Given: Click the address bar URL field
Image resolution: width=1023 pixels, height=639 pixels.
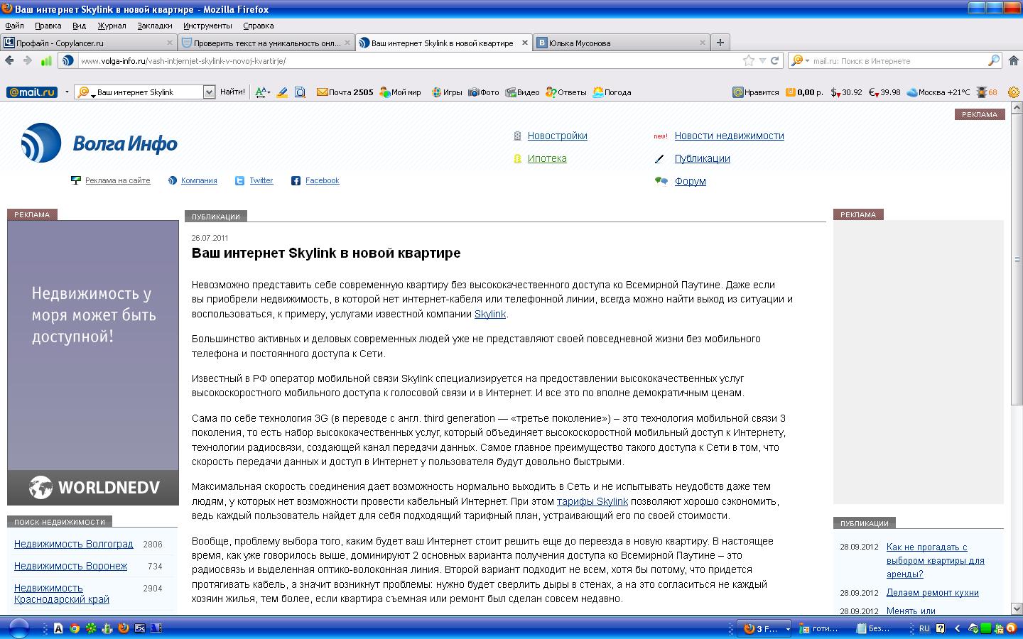Looking at the screenshot, I should [x=408, y=61].
